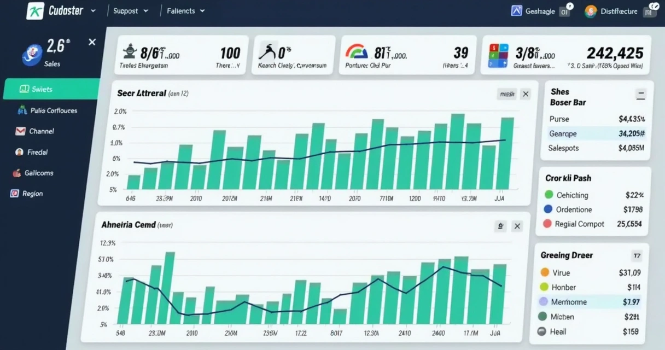Select the Swiets sidebar item
The image size is (665, 350).
51,89
